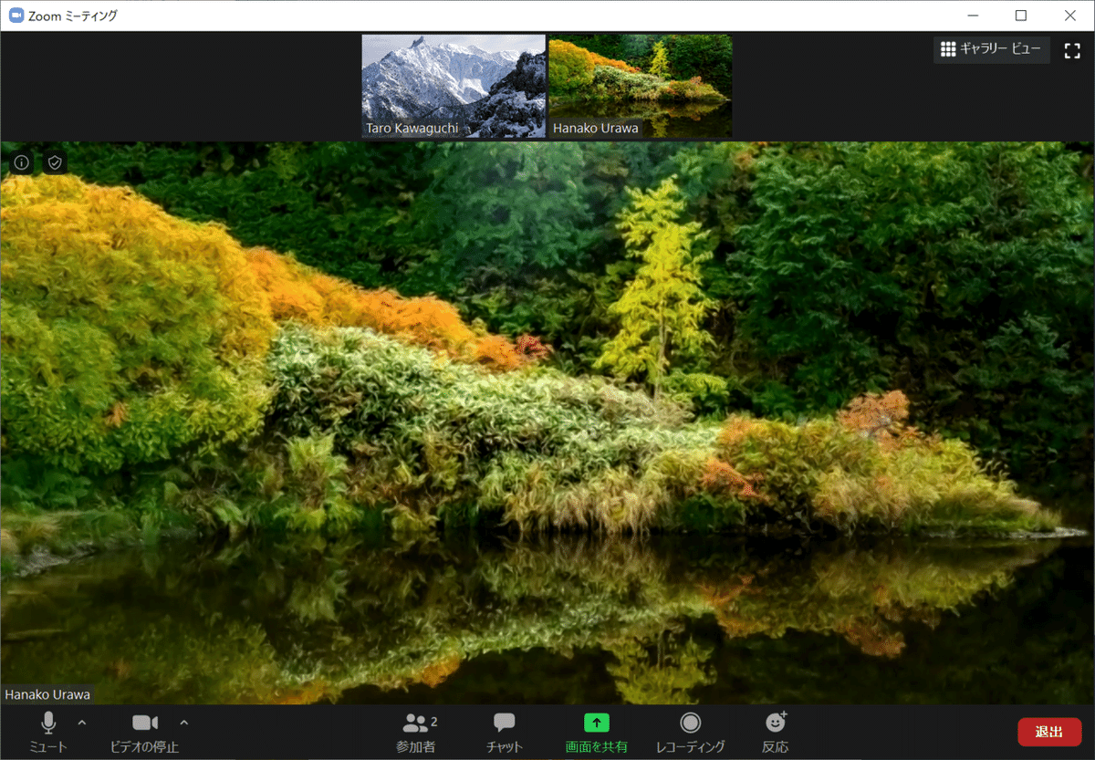This screenshot has width=1095, height=760.
Task: Click the Zoom logo in the title bar
Action: click(x=16, y=16)
